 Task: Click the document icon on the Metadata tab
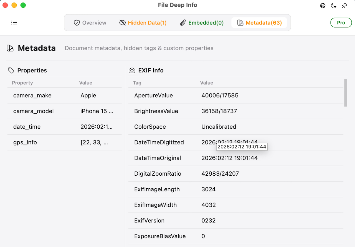point(241,23)
